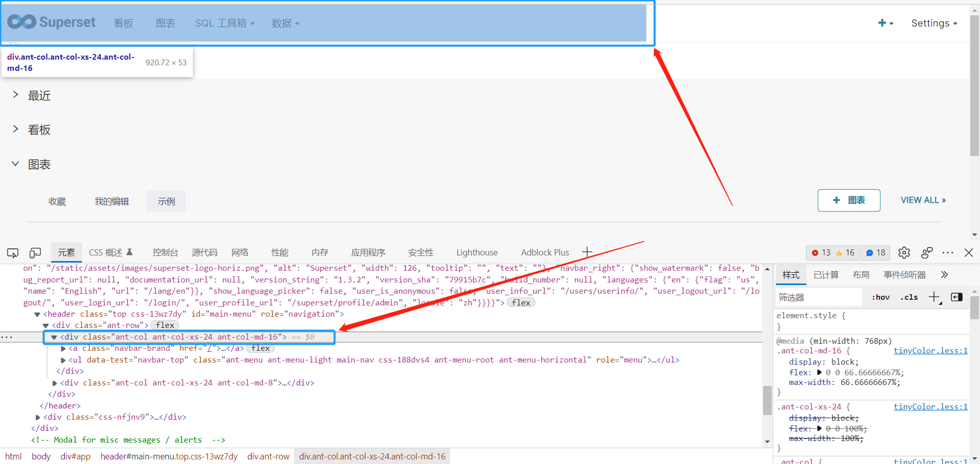Viewport: 980px width, 464px height.
Task: Collapse the header#main-menu node
Action: pos(37,314)
